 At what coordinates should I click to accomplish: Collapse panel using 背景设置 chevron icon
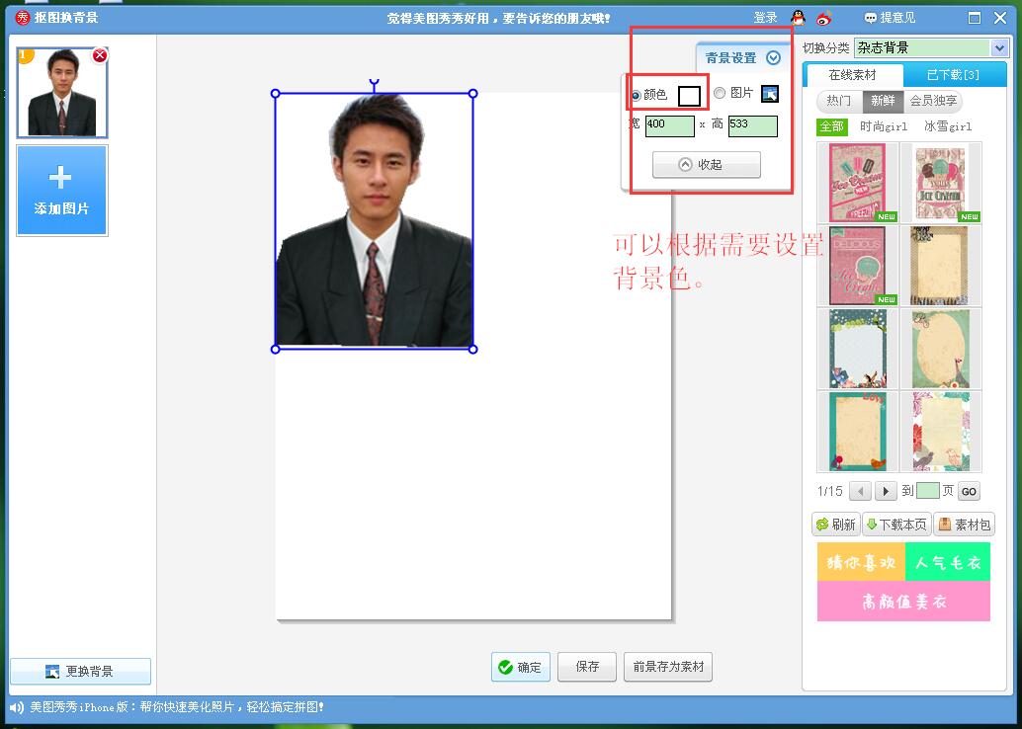point(774,58)
